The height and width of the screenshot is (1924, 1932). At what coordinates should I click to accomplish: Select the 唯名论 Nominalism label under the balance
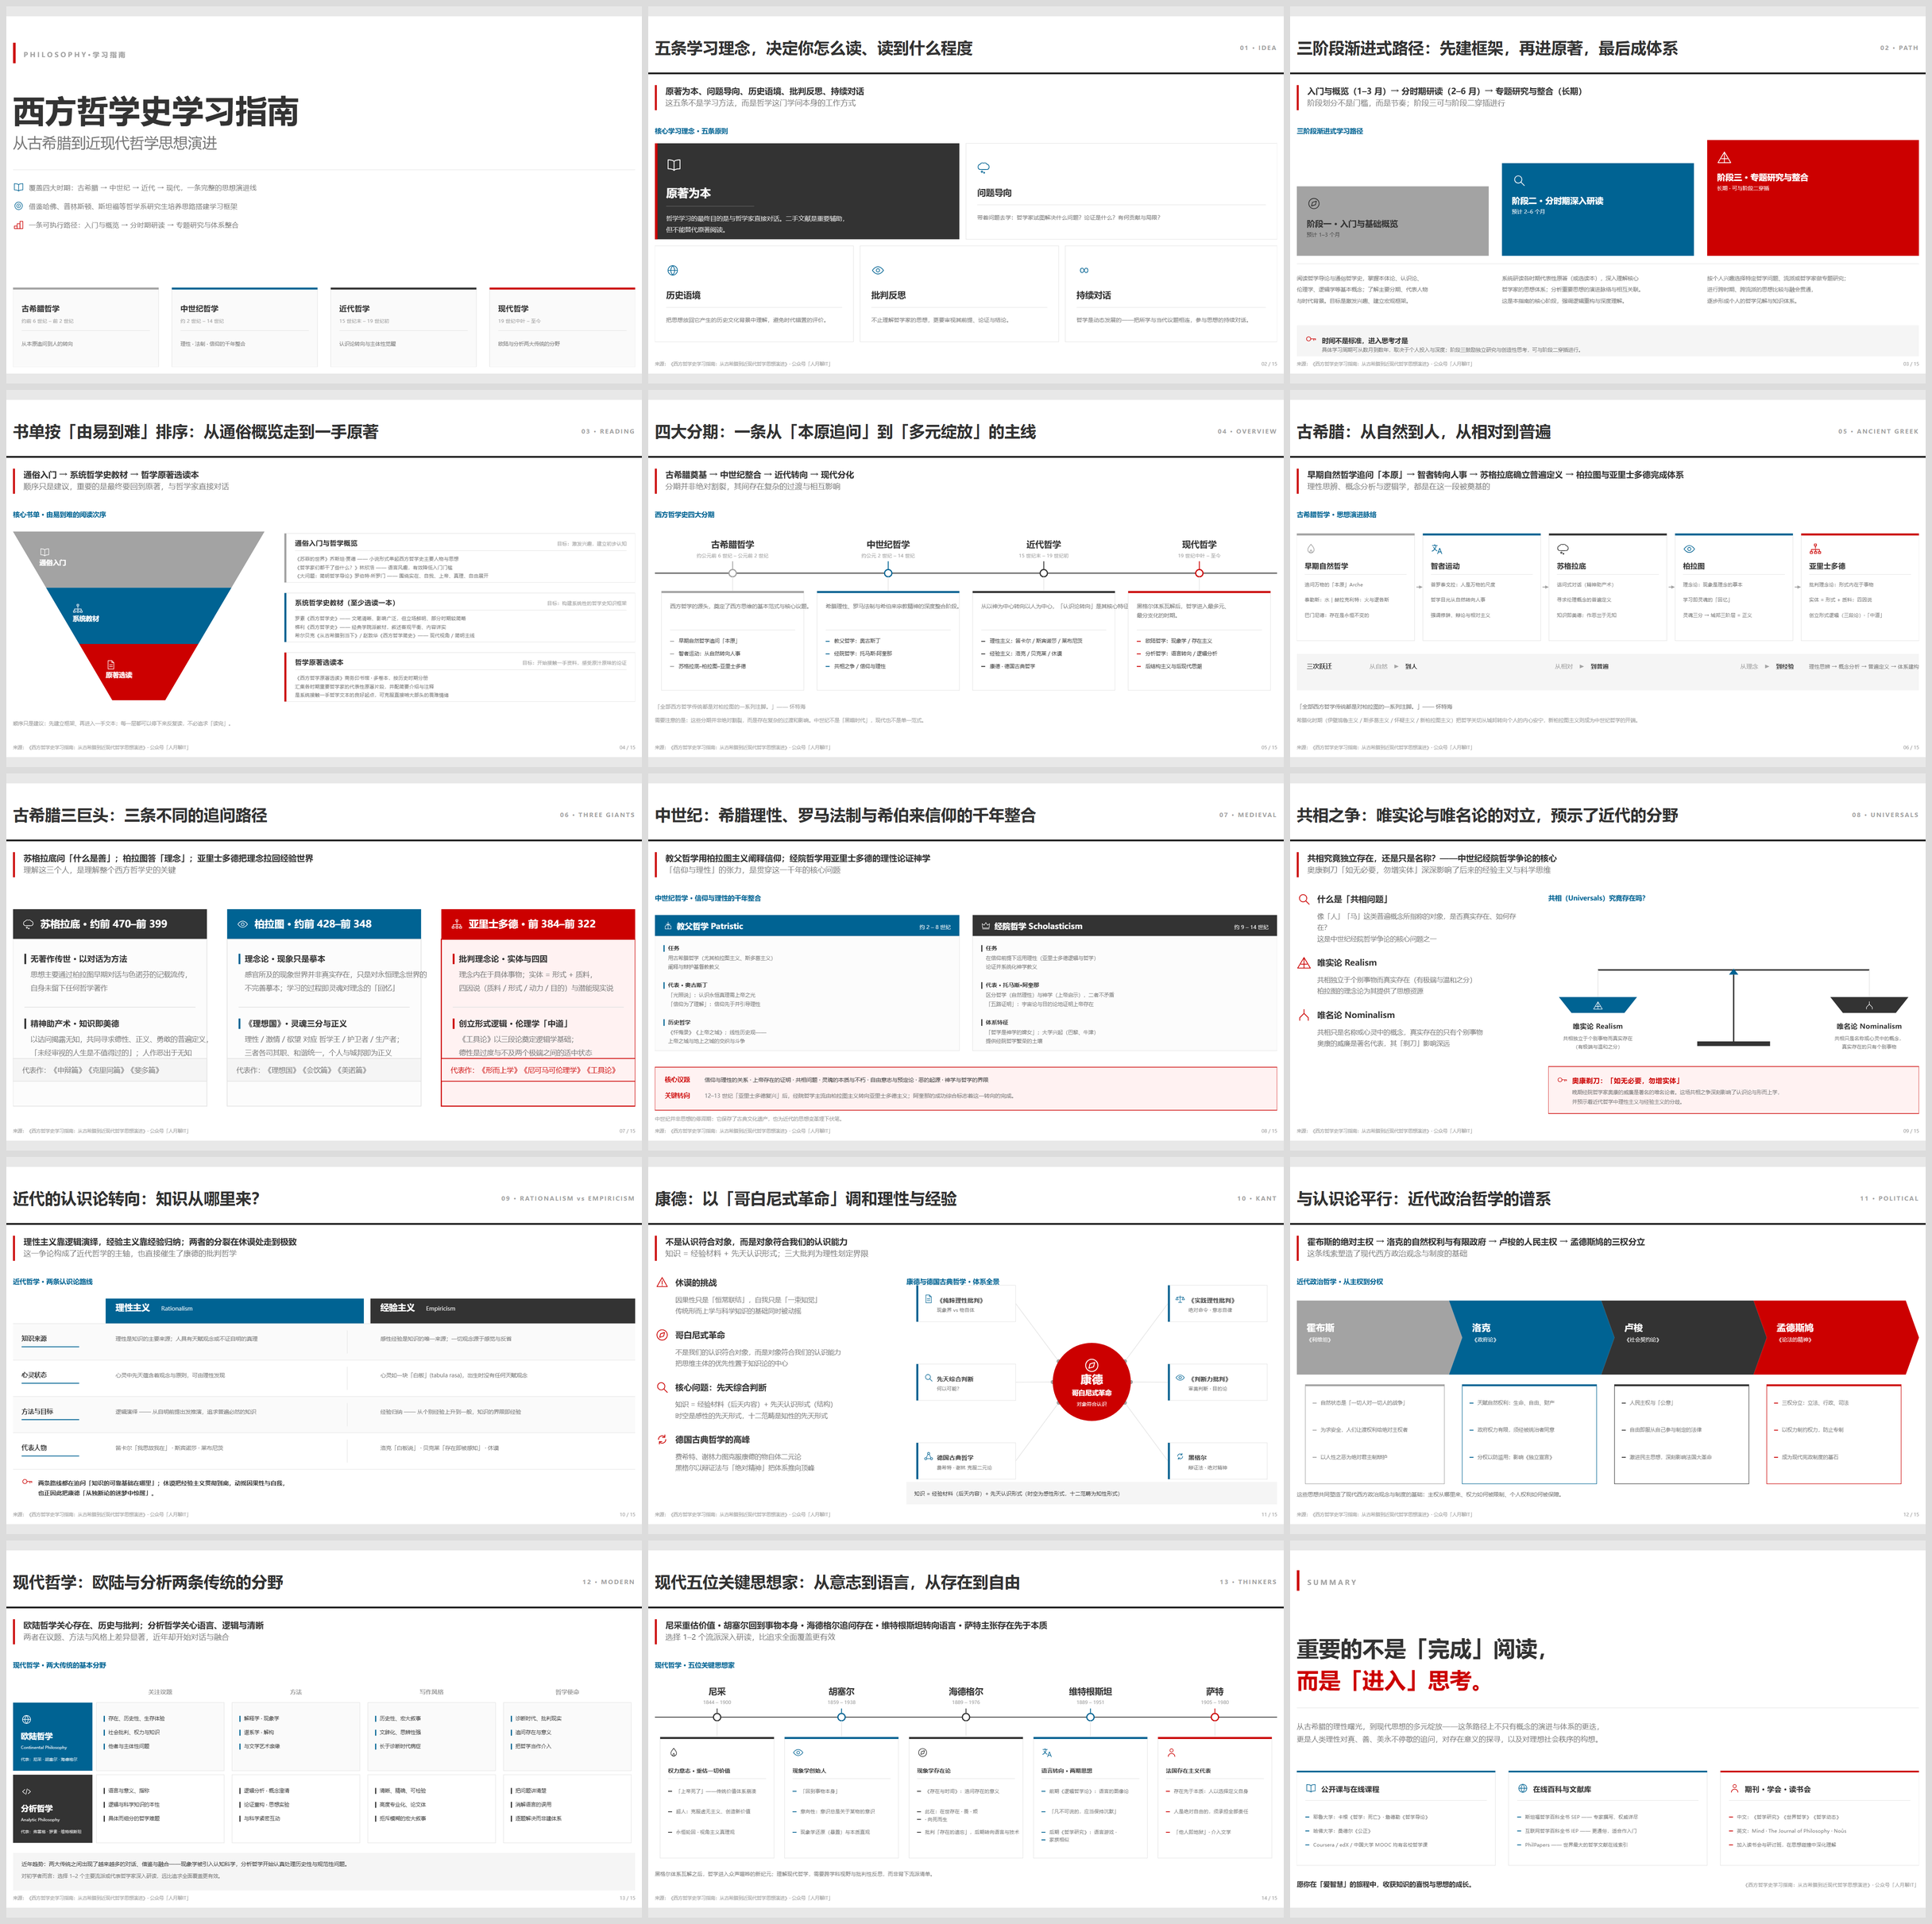[x=1869, y=1025]
